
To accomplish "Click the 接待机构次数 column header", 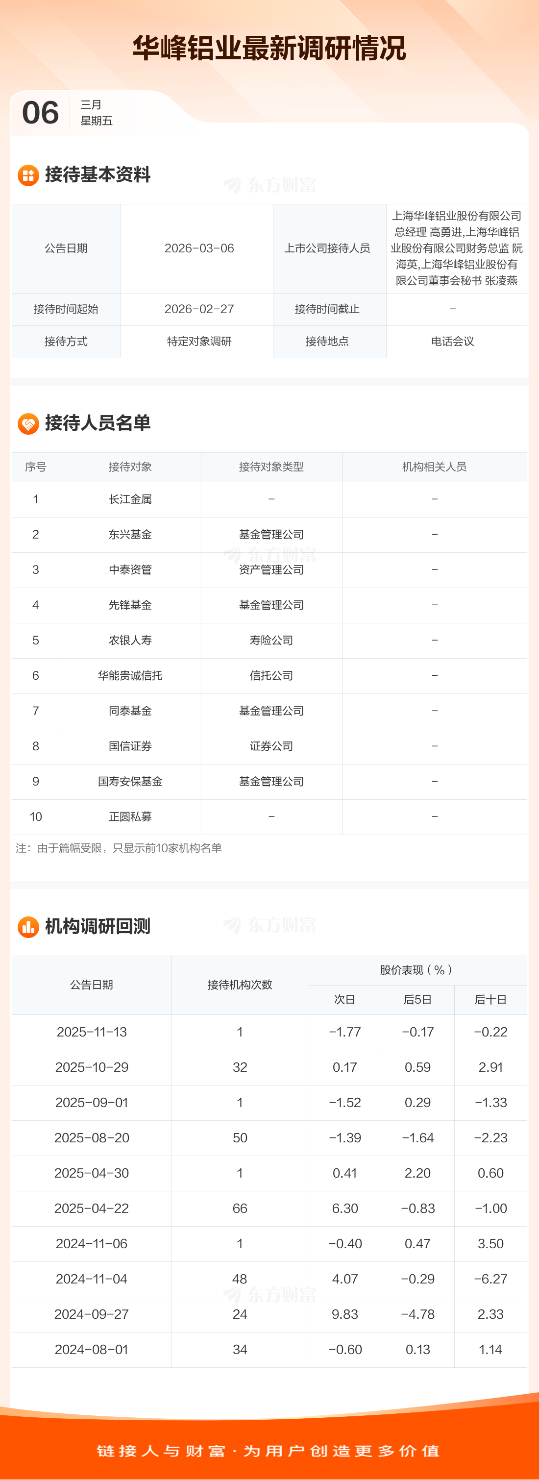I will pos(240,985).
